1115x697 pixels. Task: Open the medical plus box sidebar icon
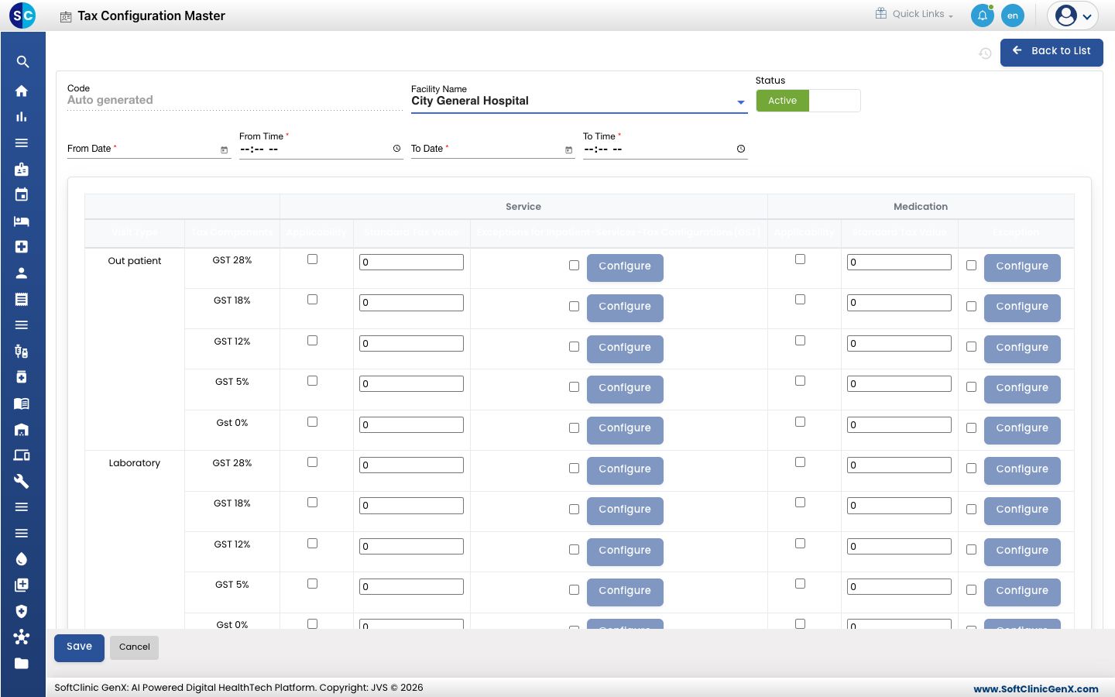[22, 247]
